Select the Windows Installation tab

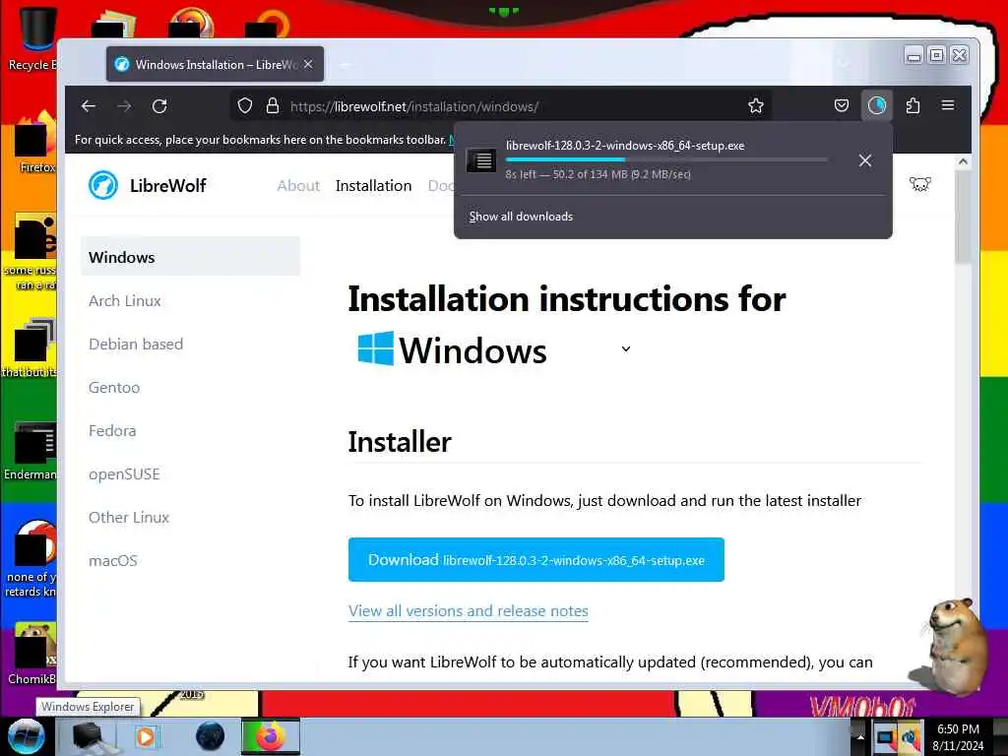click(x=215, y=64)
